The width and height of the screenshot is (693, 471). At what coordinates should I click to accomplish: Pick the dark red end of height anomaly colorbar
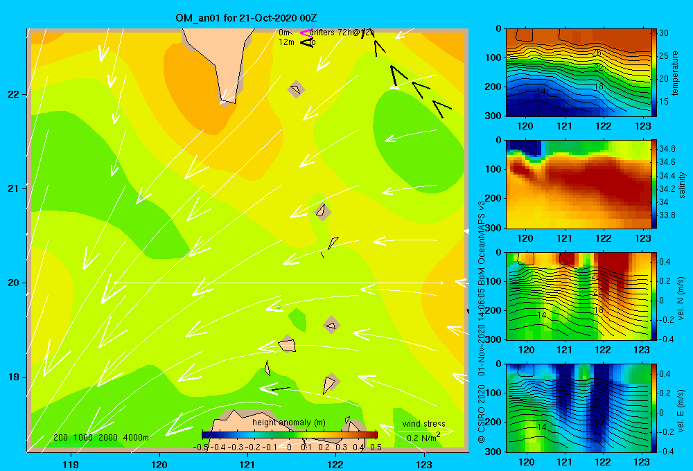point(373,434)
